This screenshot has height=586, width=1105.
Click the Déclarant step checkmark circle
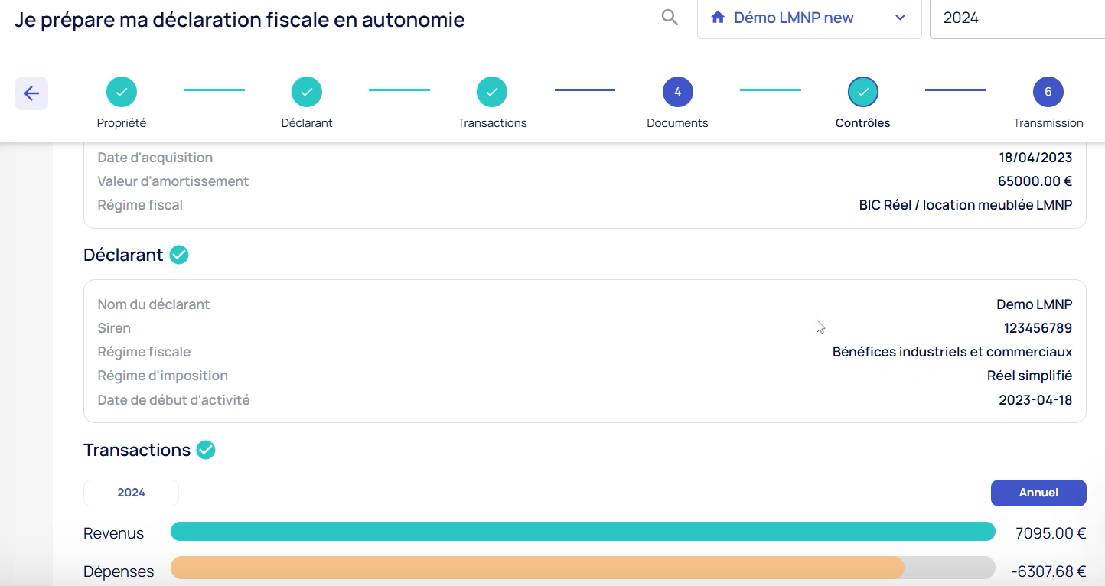point(307,92)
